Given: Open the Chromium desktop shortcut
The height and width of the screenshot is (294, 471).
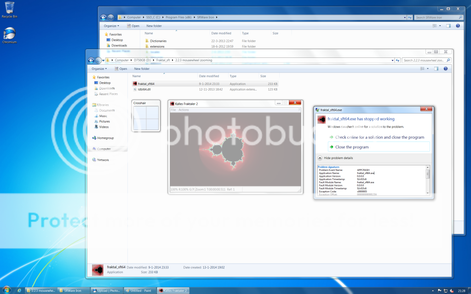Looking at the screenshot, I should pos(9,35).
